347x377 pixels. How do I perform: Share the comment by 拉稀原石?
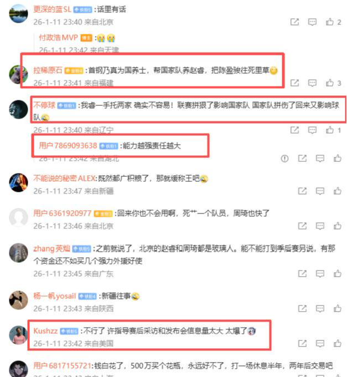click(x=294, y=83)
